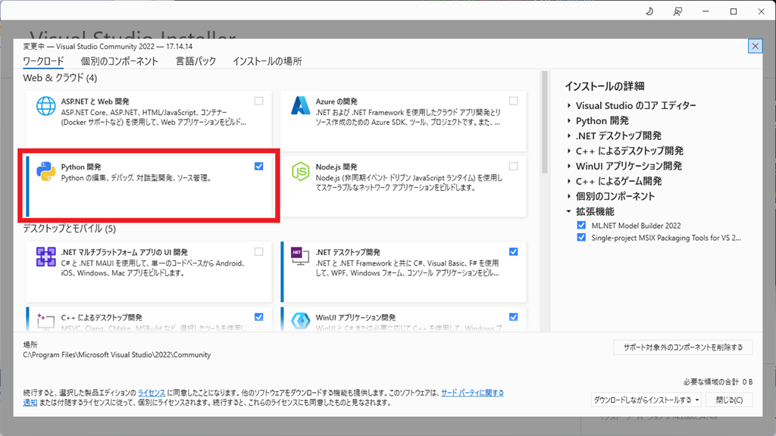Open the install mode dropdown arrow
Viewport: 776px width, 436px height.
[697, 400]
